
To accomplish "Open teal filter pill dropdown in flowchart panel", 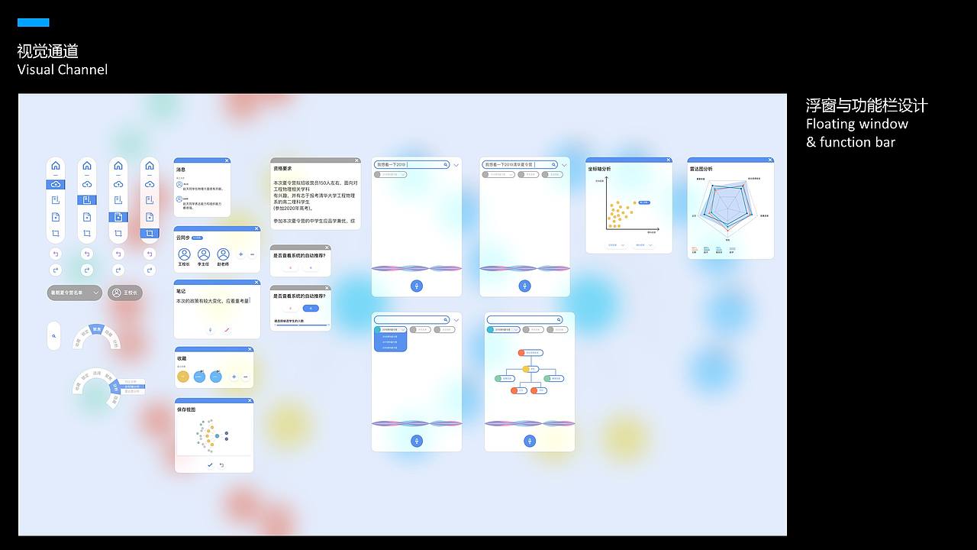I will point(504,329).
